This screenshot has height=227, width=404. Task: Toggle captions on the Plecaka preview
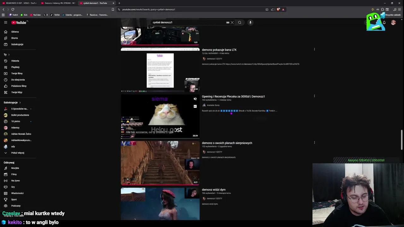click(x=195, y=106)
